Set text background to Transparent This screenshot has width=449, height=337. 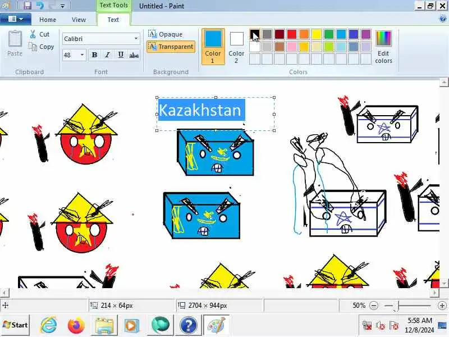pyautogui.click(x=171, y=47)
